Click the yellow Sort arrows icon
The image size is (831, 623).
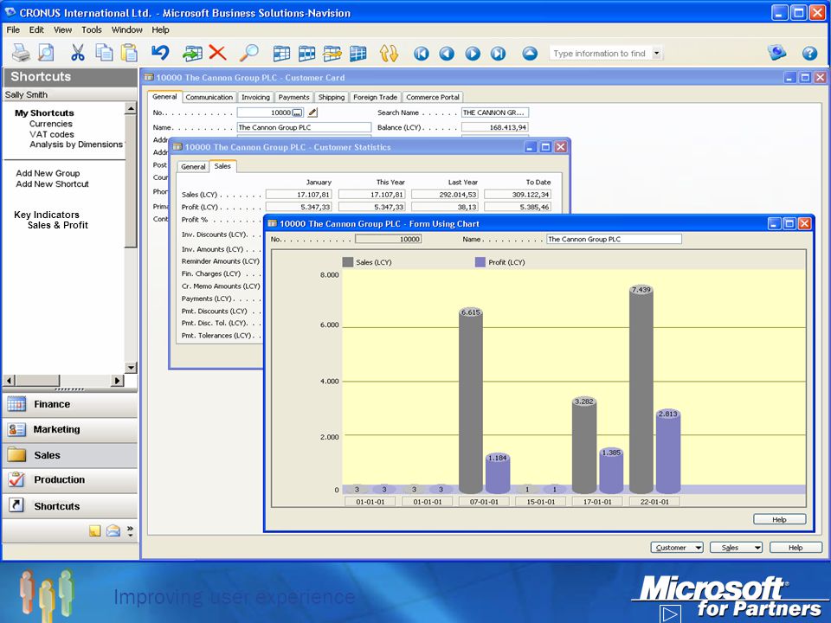coord(389,54)
